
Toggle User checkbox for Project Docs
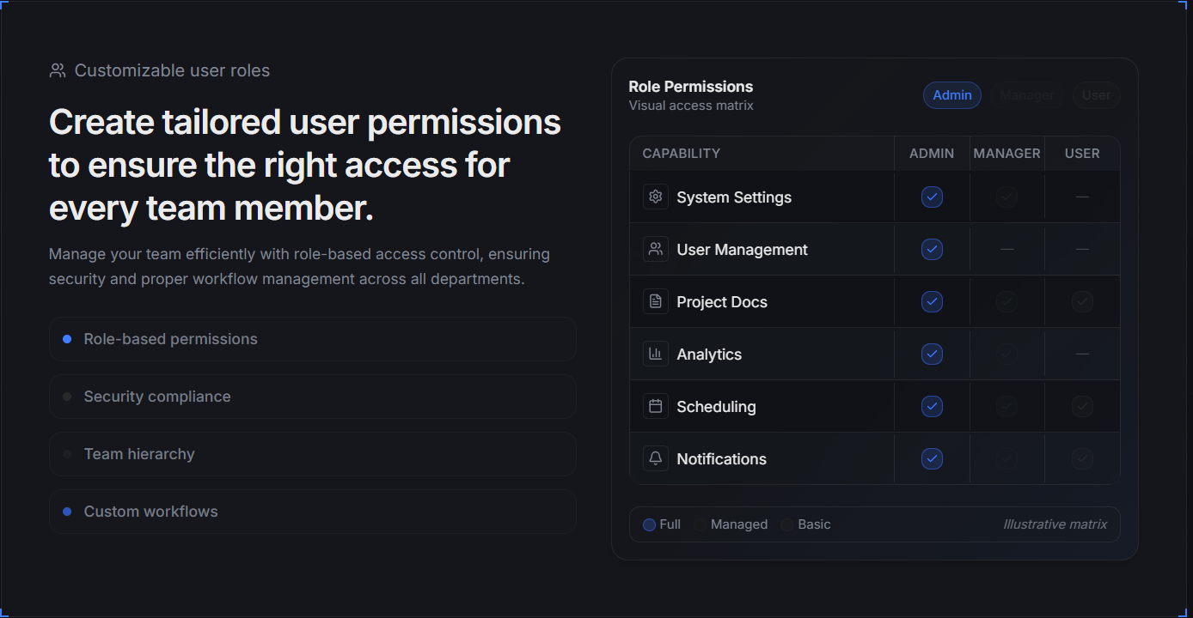point(1082,301)
